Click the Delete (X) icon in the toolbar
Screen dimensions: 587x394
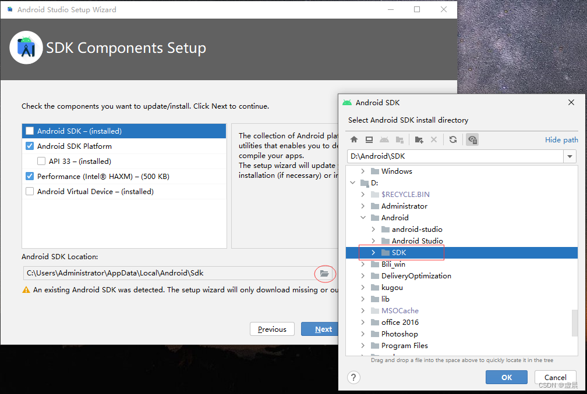[434, 139]
